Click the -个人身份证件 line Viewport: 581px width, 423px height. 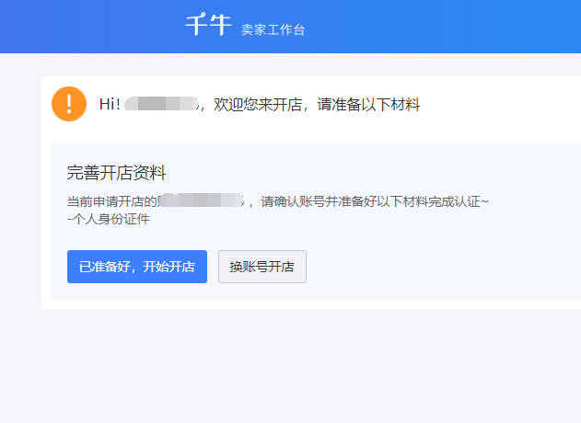[109, 219]
